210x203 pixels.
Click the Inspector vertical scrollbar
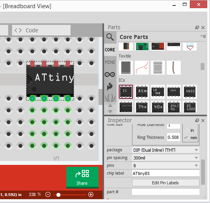click(203, 172)
